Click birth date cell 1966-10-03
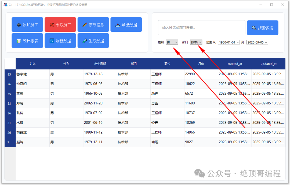This screenshot has width=290, height=185. [x=100, y=94]
